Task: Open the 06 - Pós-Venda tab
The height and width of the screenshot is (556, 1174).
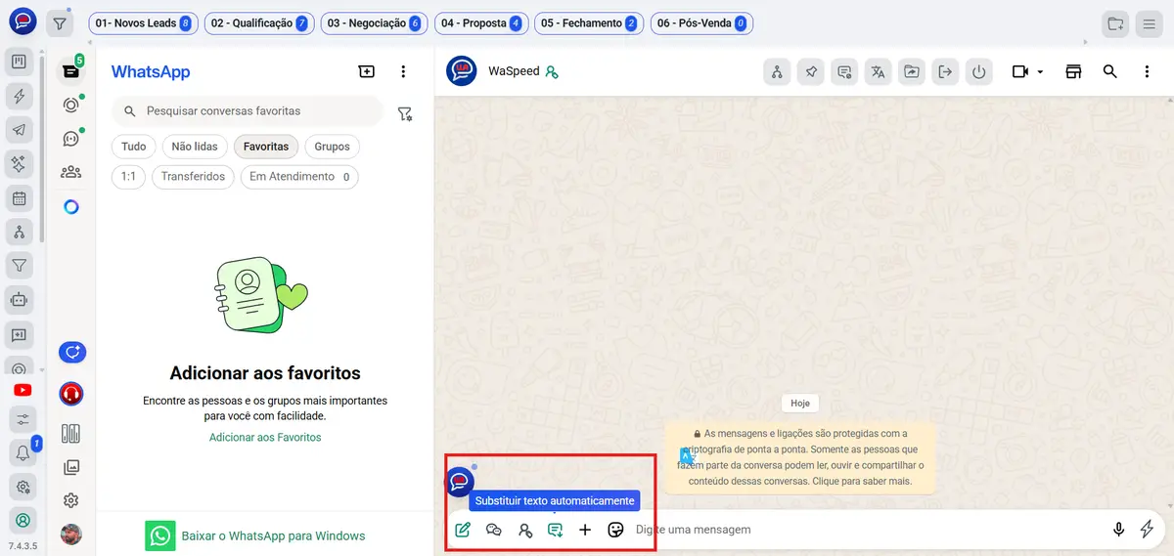Action: (700, 23)
